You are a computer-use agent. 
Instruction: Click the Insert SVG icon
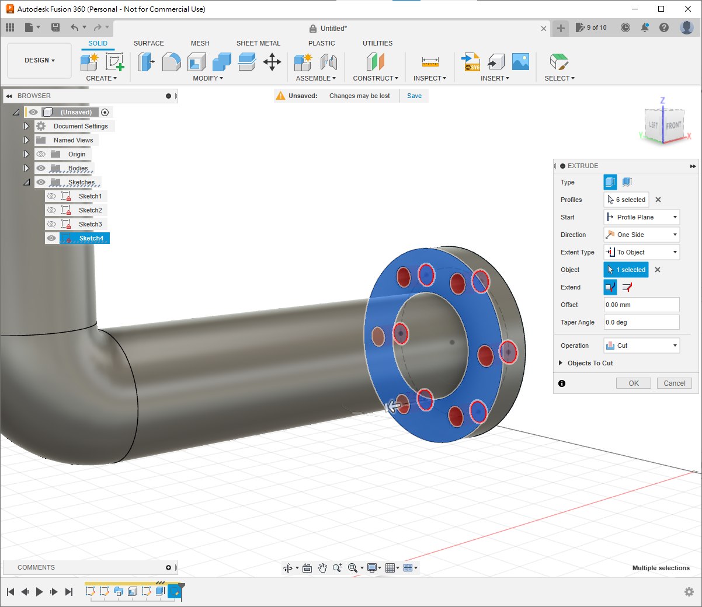(x=471, y=61)
